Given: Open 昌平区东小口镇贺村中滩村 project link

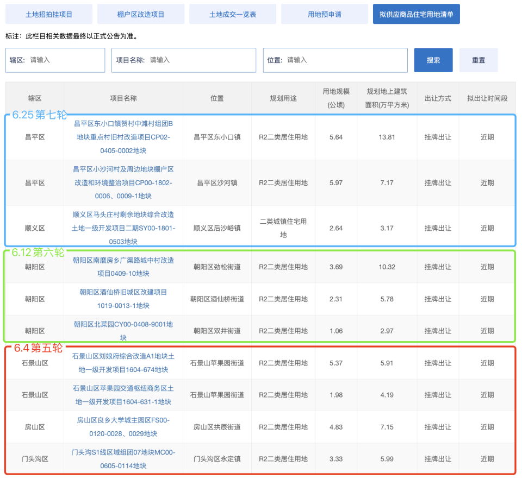Looking at the screenshot, I should click(x=123, y=137).
